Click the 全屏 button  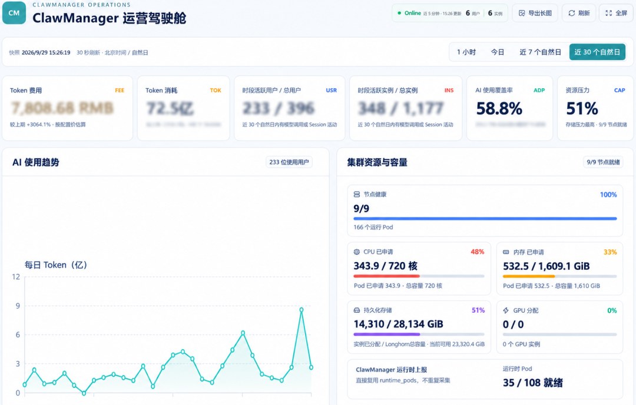click(x=616, y=14)
